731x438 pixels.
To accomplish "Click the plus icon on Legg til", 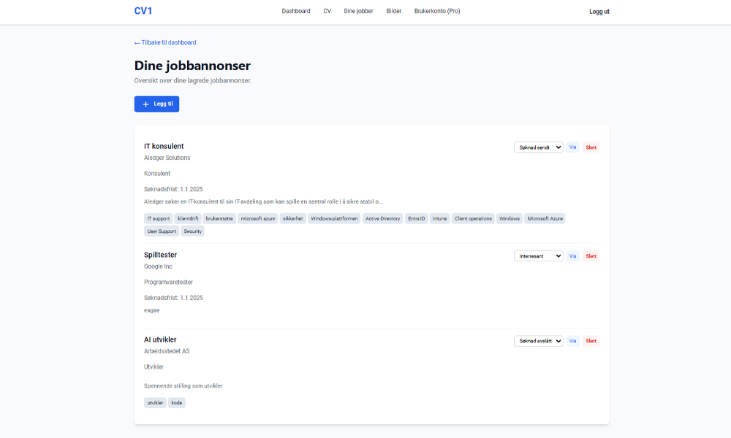I will [x=146, y=104].
